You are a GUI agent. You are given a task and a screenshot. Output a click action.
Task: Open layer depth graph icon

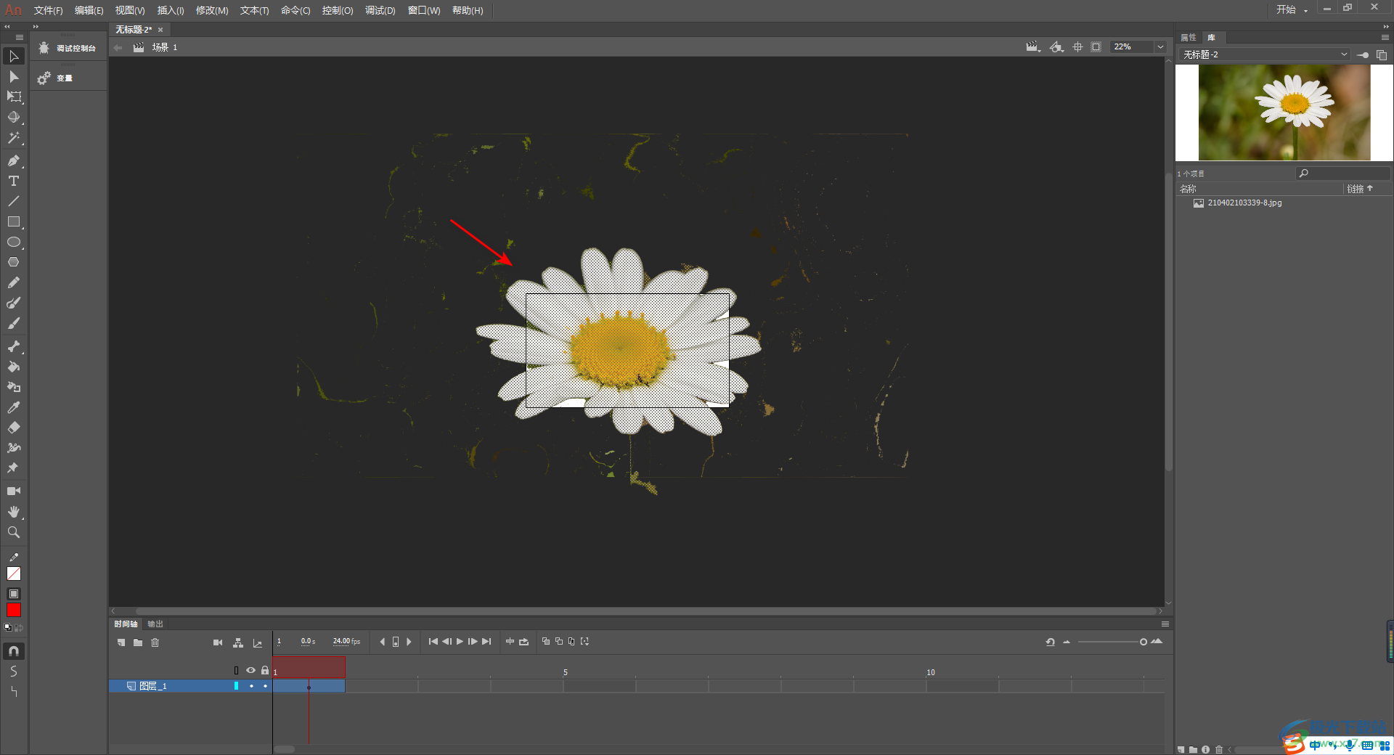(x=257, y=642)
